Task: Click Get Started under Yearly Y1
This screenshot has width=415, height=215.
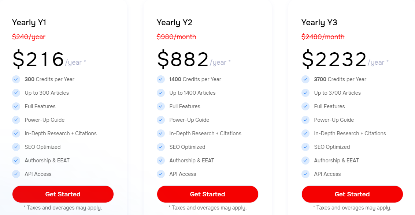Action: pyautogui.click(x=63, y=194)
